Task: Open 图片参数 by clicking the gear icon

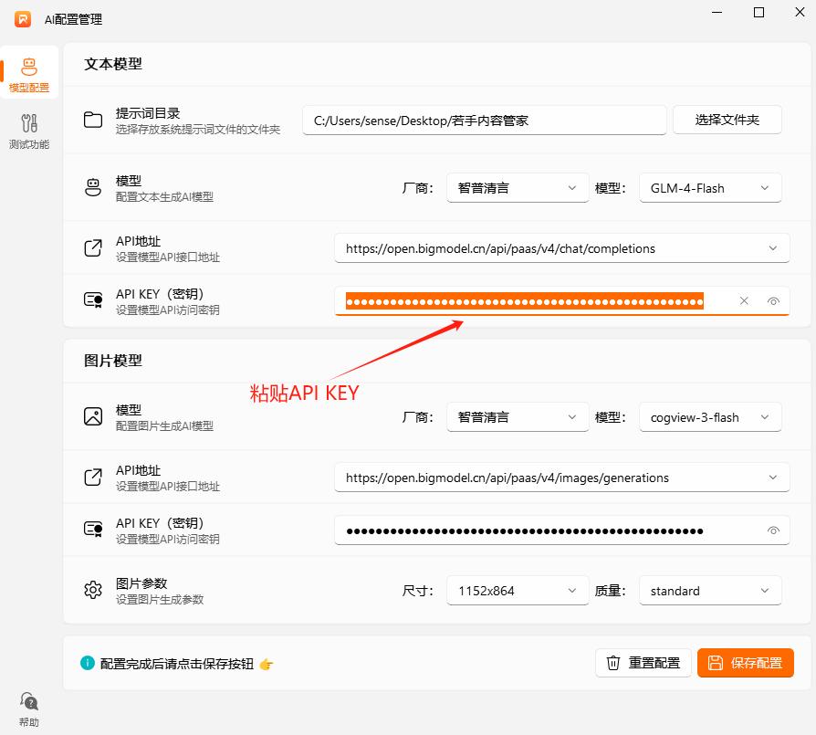Action: [x=92, y=590]
